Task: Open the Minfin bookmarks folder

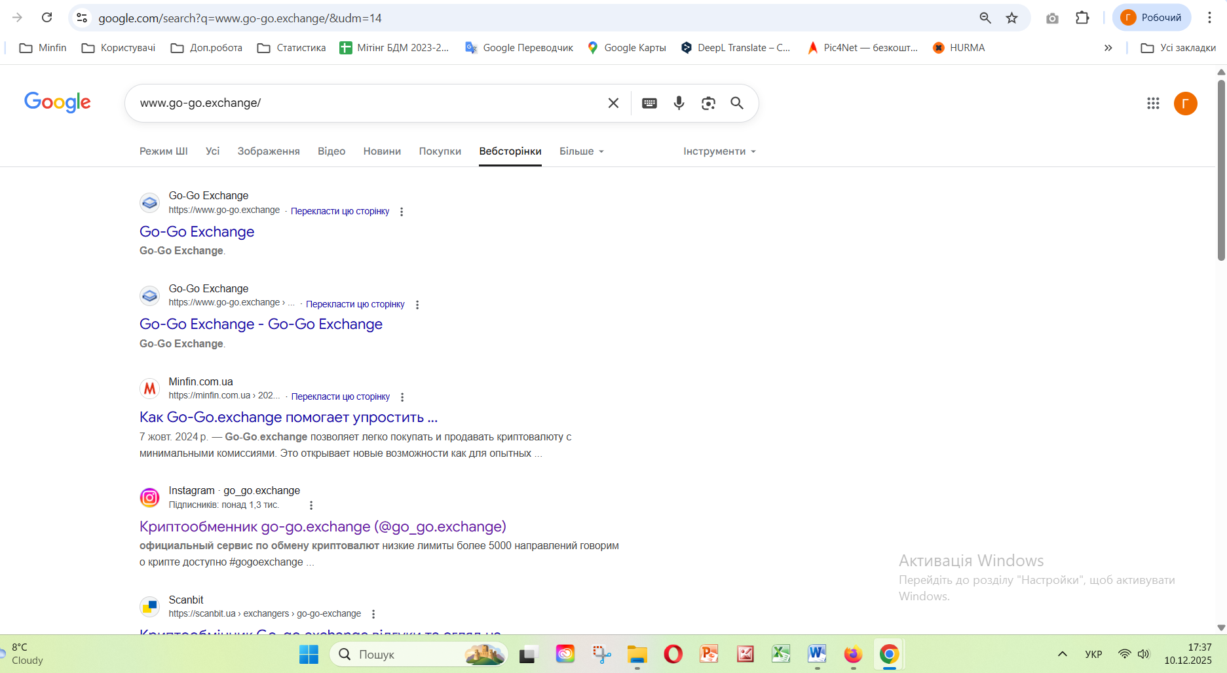Action: 43,48
